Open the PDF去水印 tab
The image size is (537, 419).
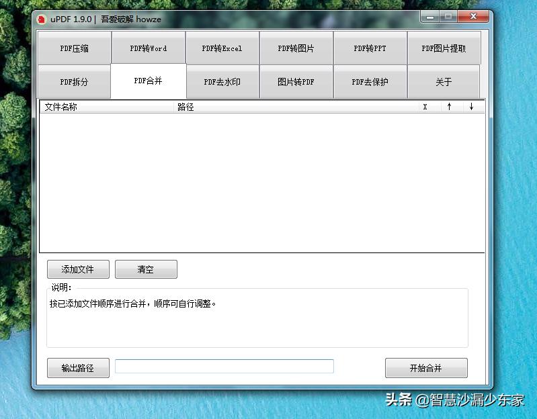[222, 82]
